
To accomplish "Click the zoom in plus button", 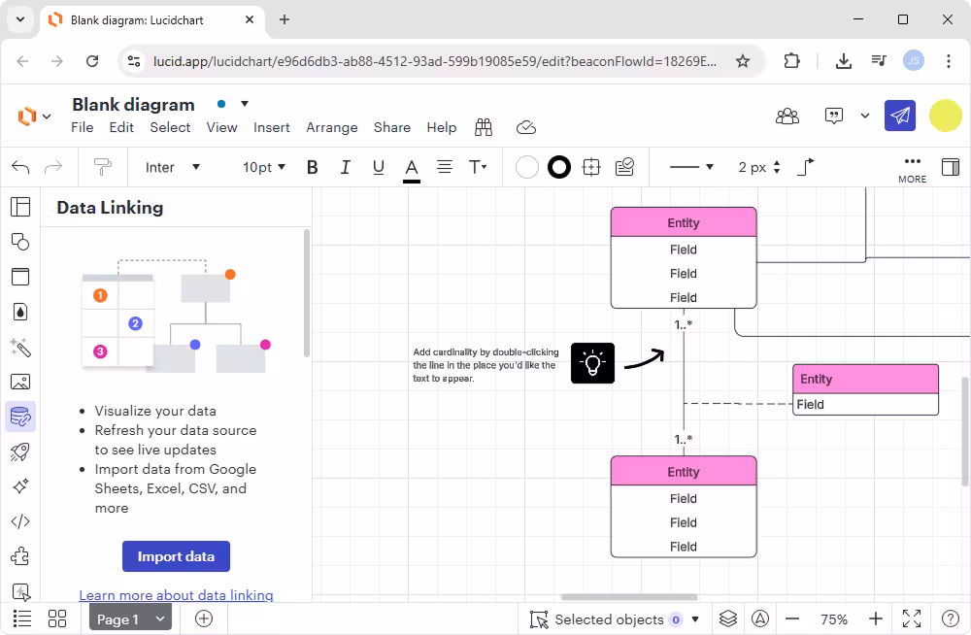I will [x=875, y=618].
